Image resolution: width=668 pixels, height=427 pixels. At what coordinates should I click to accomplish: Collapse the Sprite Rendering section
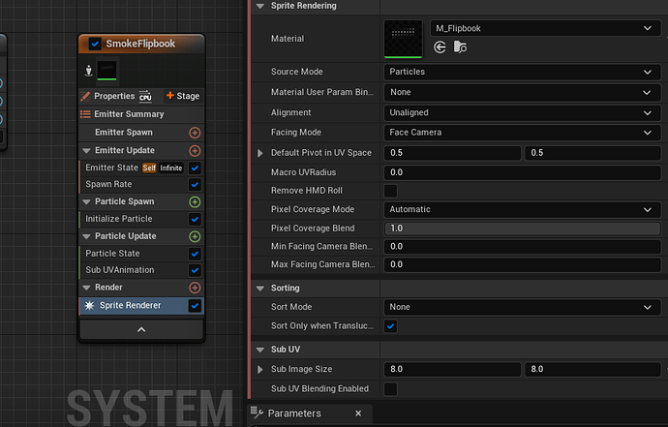260,6
